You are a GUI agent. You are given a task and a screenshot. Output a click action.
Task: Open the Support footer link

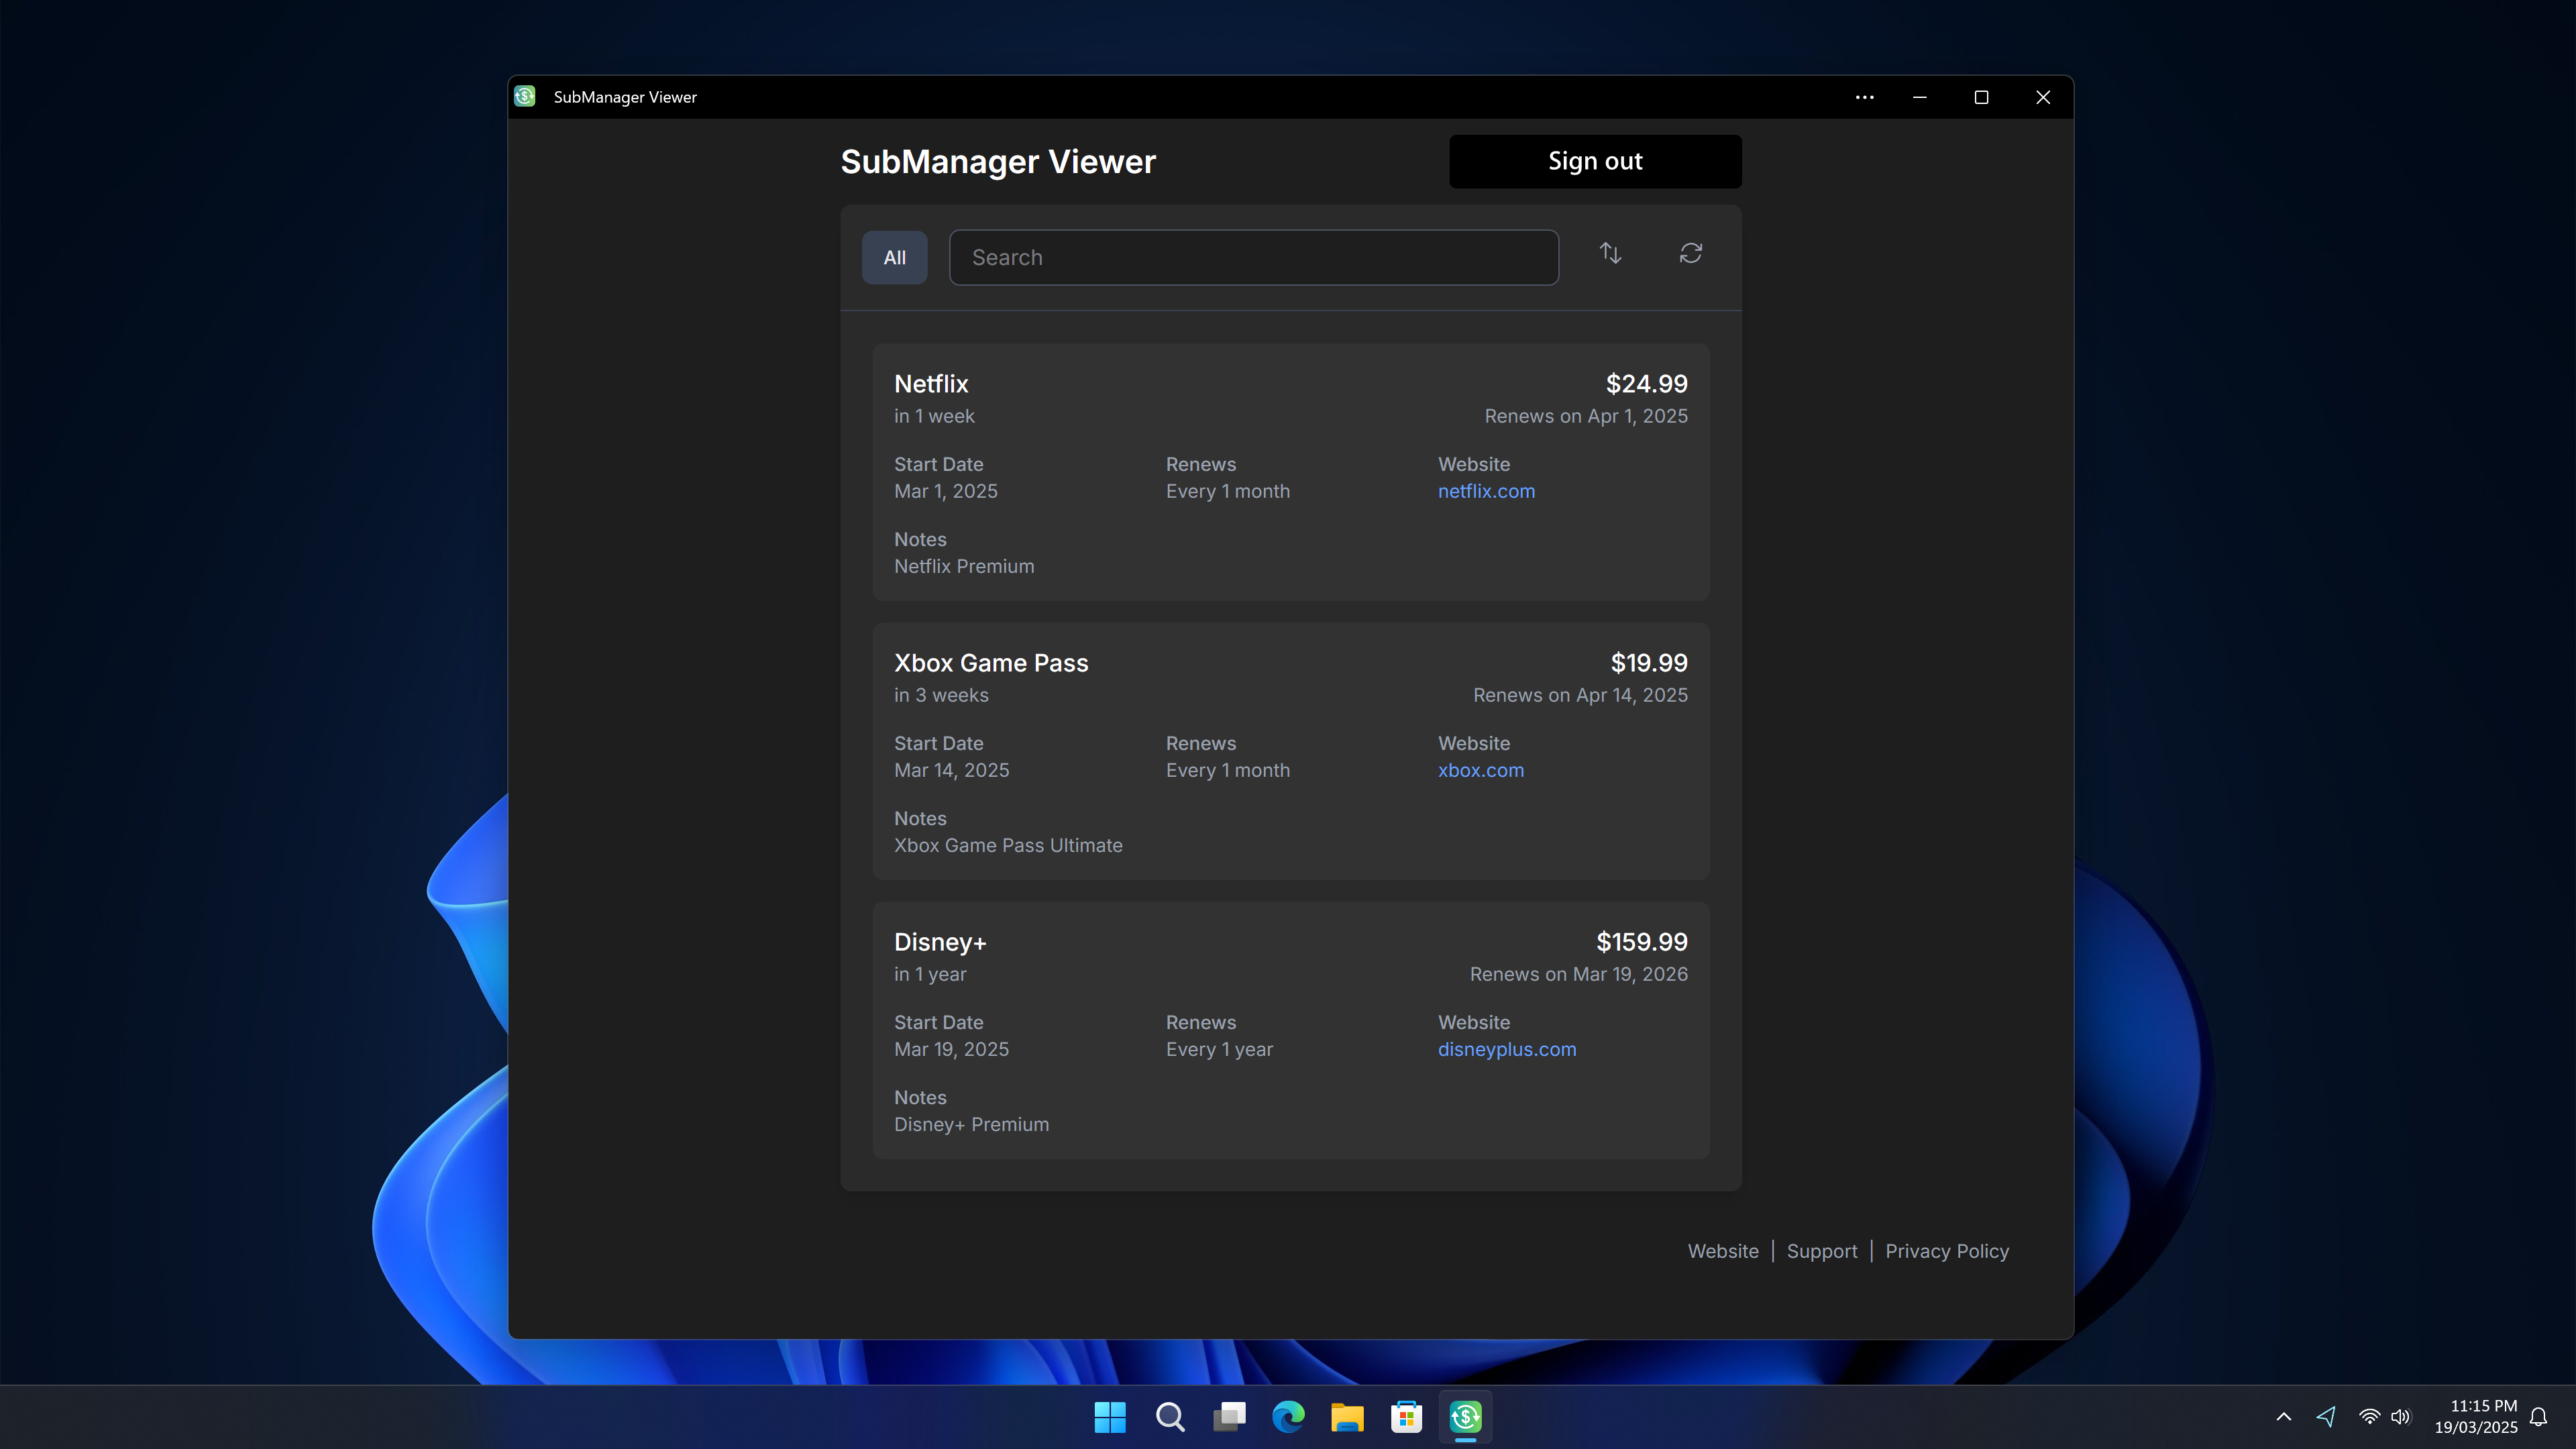(1821, 1251)
